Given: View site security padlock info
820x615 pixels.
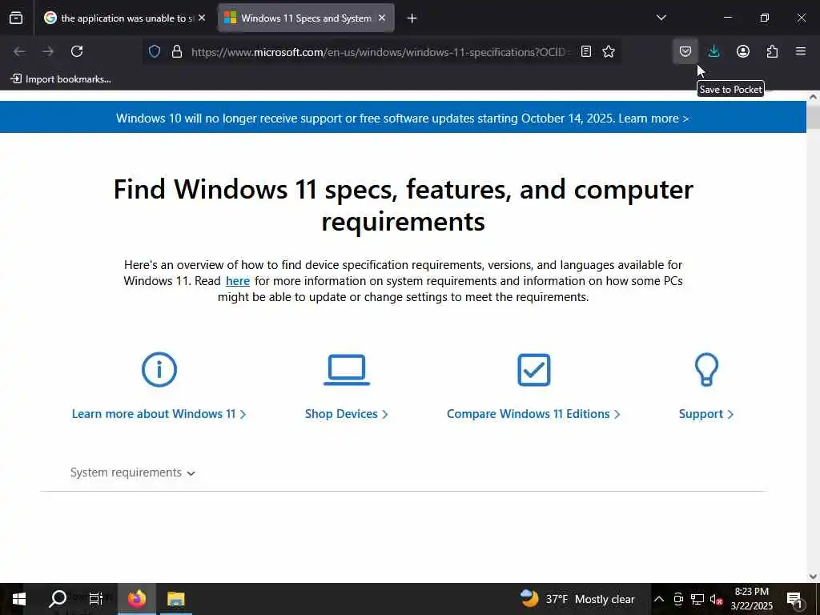Looking at the screenshot, I should click(177, 51).
